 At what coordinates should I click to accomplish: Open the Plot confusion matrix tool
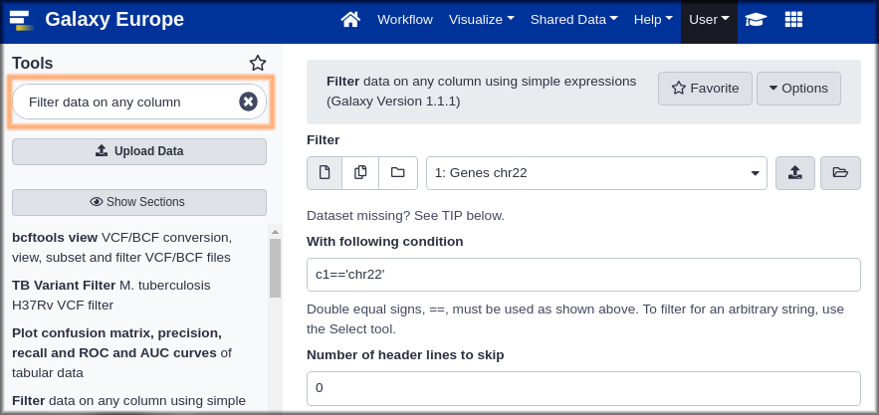(121, 353)
